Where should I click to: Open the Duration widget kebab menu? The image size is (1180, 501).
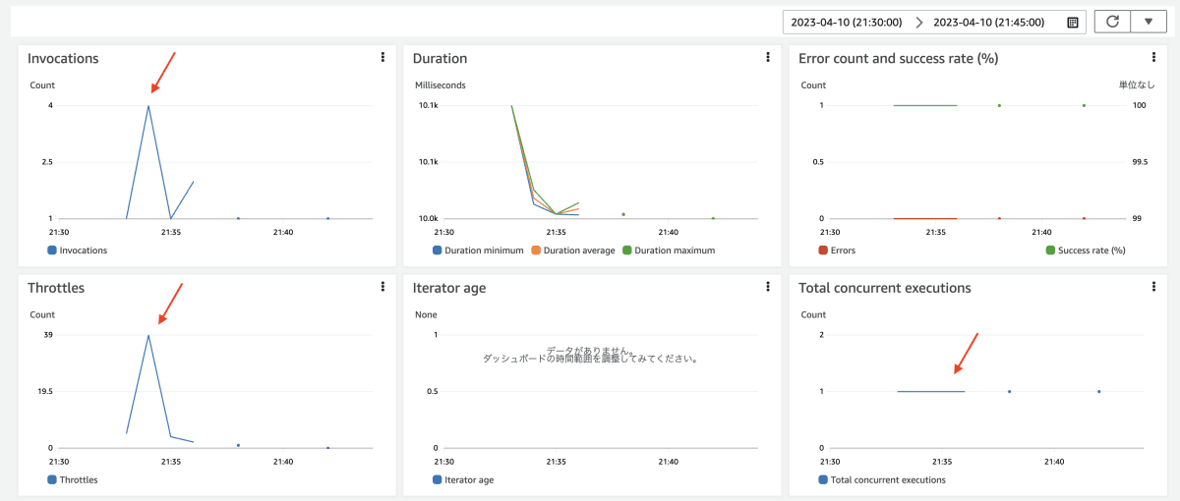(768, 58)
